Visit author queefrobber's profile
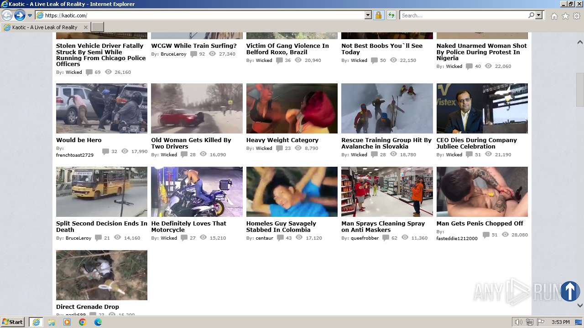The image size is (584, 328). pyautogui.click(x=365, y=238)
